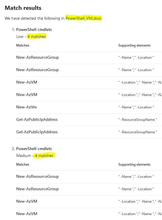Viewport: 162px width, 220px height.
Task: Click supporting elements of the New-AzVm row
Action: (x=136, y=107)
